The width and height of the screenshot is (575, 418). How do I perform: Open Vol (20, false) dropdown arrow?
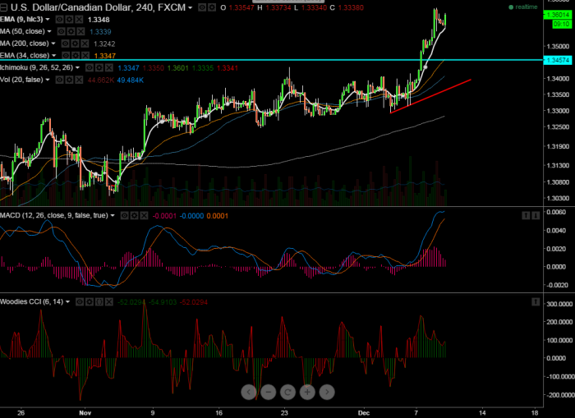48,80
